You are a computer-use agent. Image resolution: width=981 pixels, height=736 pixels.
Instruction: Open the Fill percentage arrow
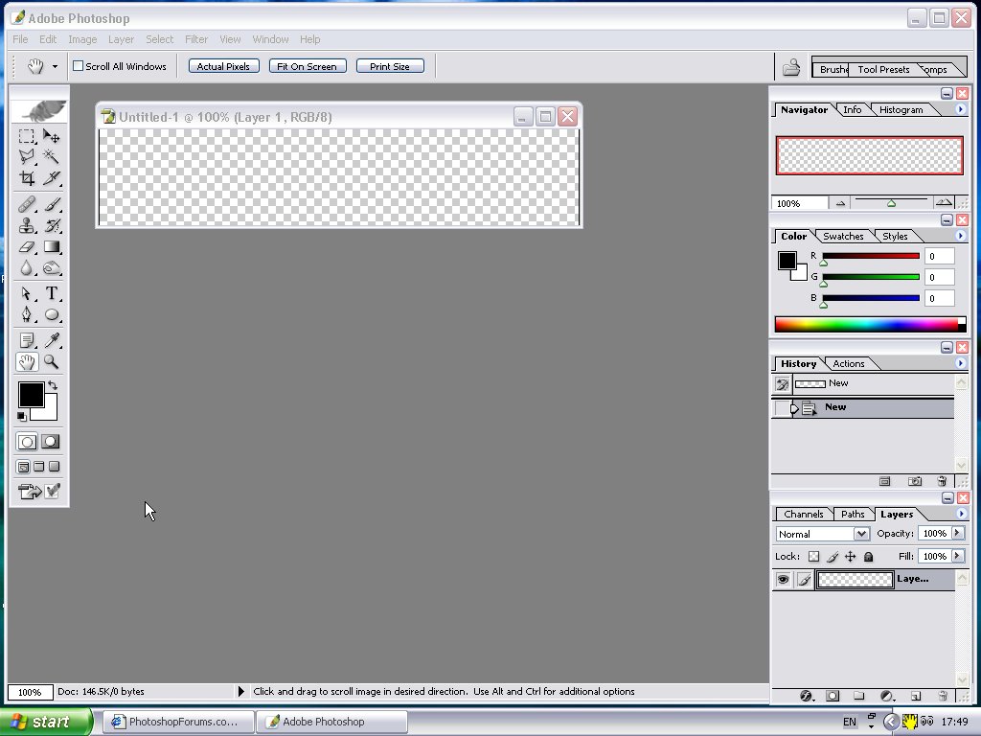[x=957, y=556]
